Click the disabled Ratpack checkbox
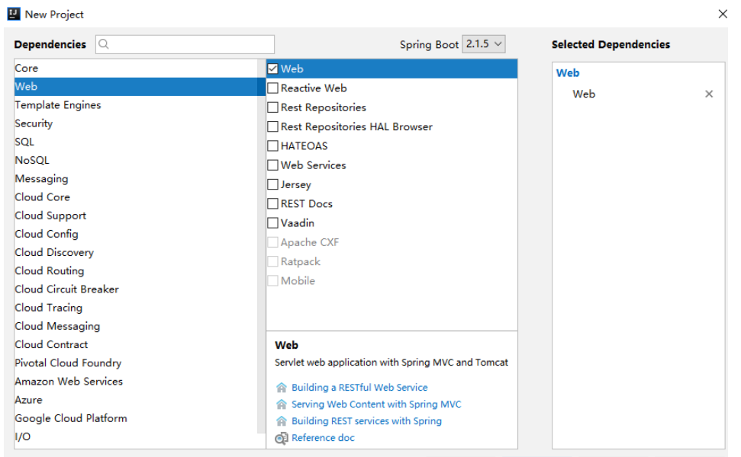The height and width of the screenshot is (457, 741). tap(272, 261)
